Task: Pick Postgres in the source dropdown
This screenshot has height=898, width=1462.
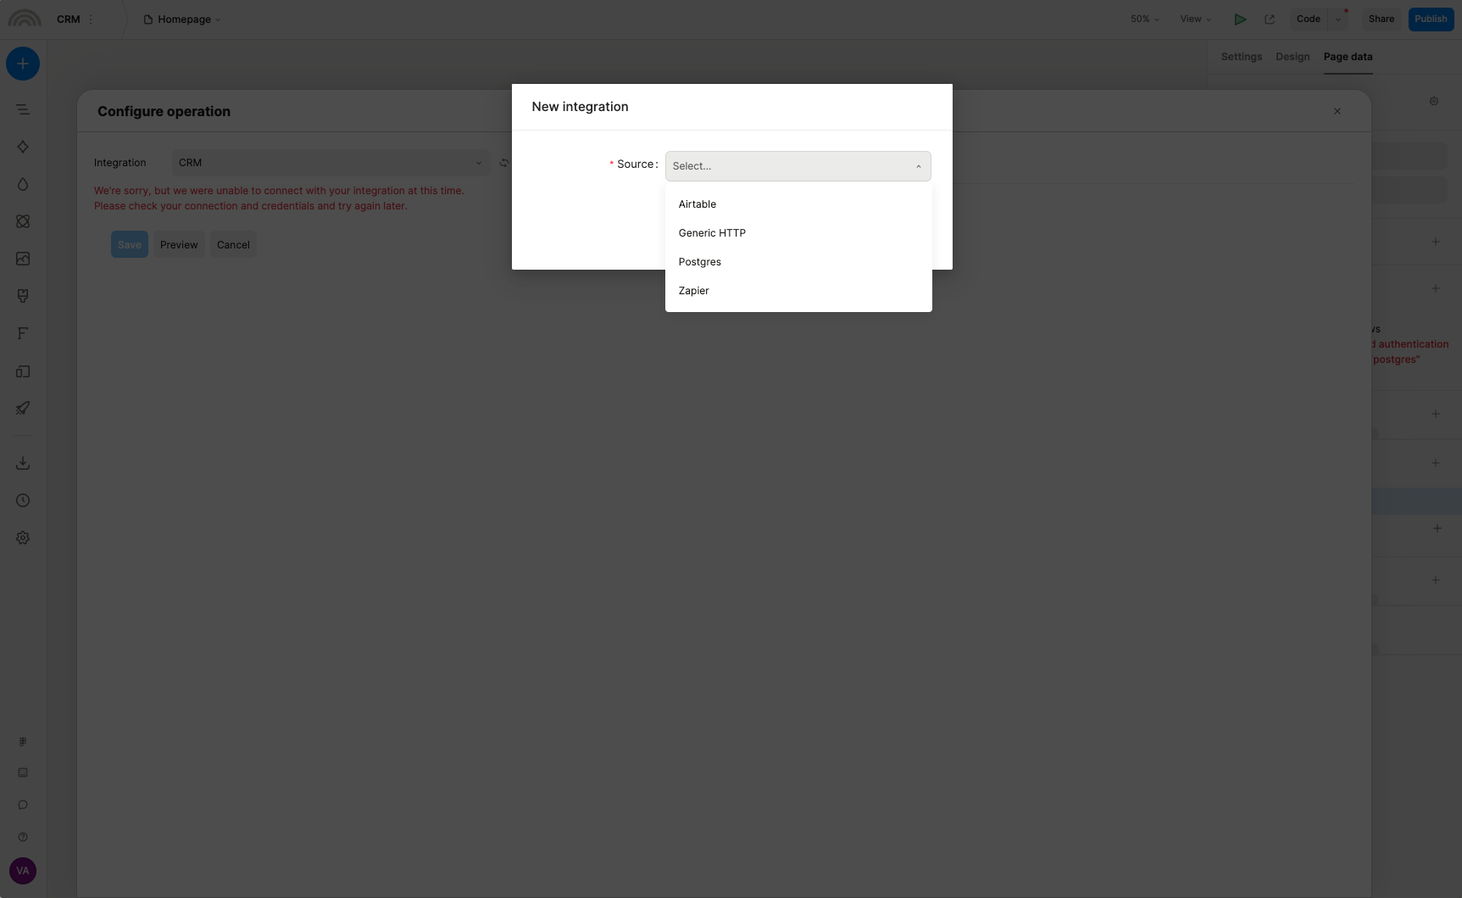Action: tap(700, 262)
